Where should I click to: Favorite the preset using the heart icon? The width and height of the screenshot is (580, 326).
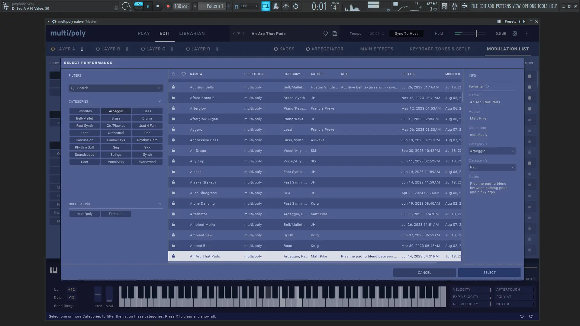point(325,34)
